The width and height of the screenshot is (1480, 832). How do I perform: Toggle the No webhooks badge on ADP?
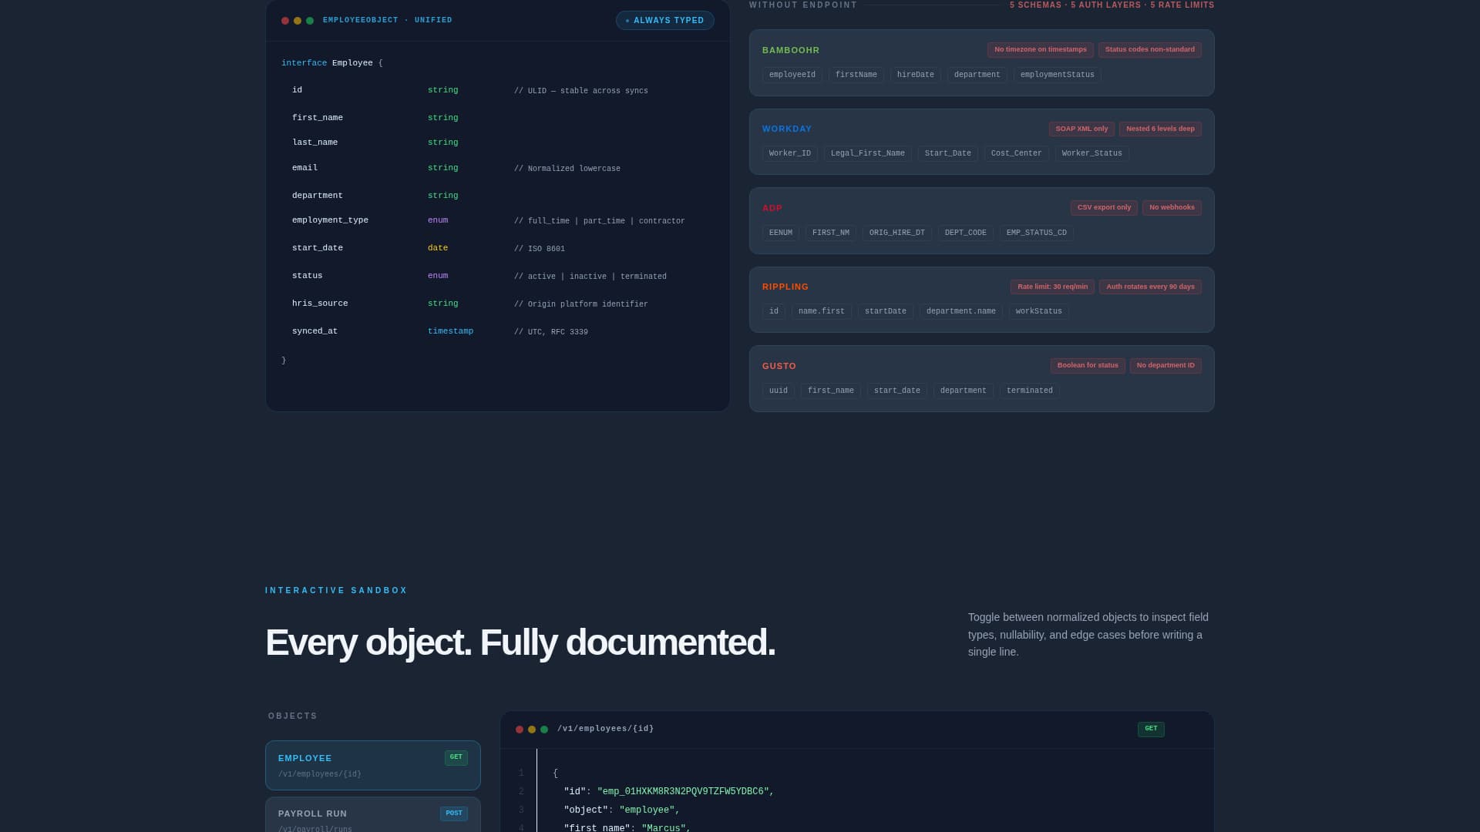pos(1171,207)
